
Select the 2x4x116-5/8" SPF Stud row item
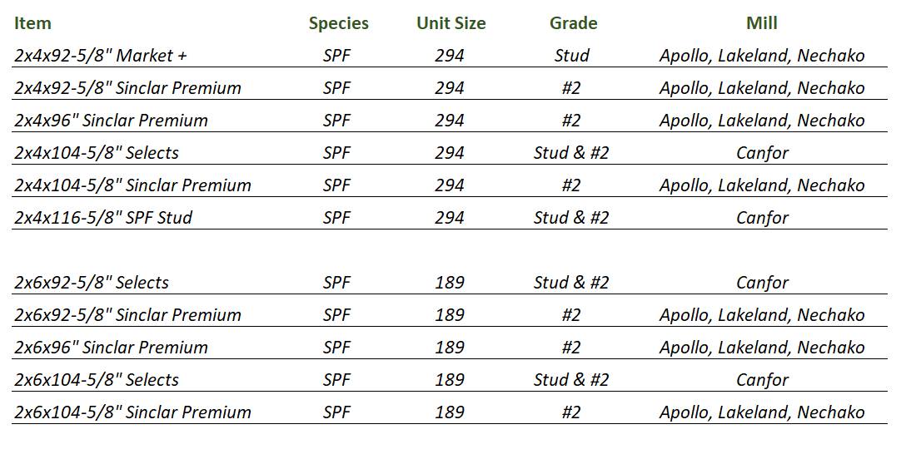[x=103, y=218]
